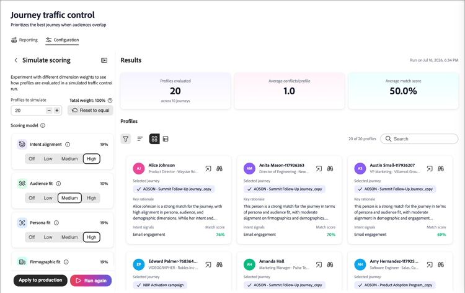Click Austin Small's 69% match score
Viewport: 465px width, 293px height.
441,235
